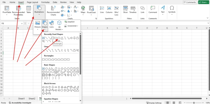The width and height of the screenshot is (210, 104).
Task: Select the double-arrow line in Lines section
Action: (49, 50)
